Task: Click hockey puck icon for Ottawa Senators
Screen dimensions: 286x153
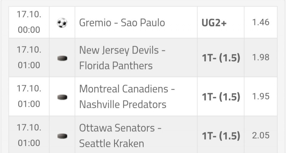Action: (x=62, y=136)
